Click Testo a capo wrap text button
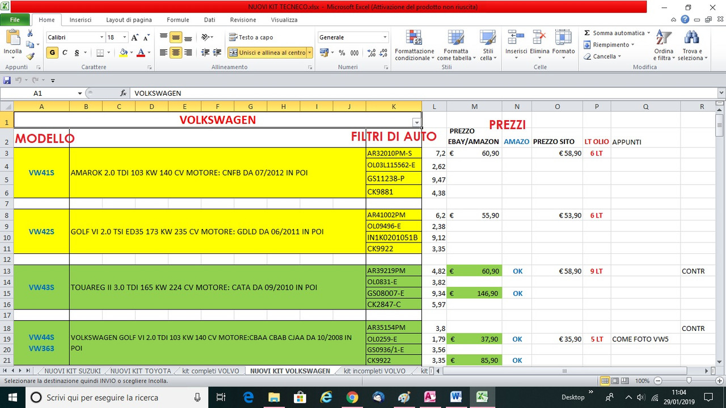 pos(251,37)
